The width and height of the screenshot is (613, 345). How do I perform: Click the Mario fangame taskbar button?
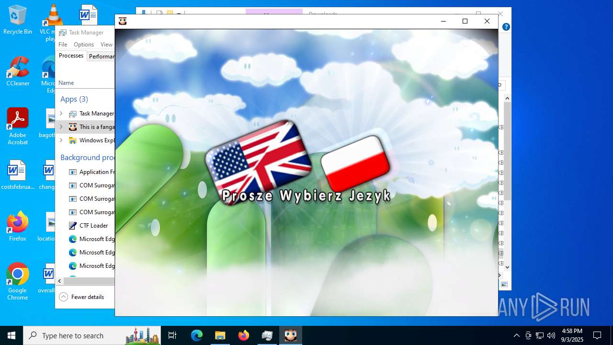tap(291, 335)
